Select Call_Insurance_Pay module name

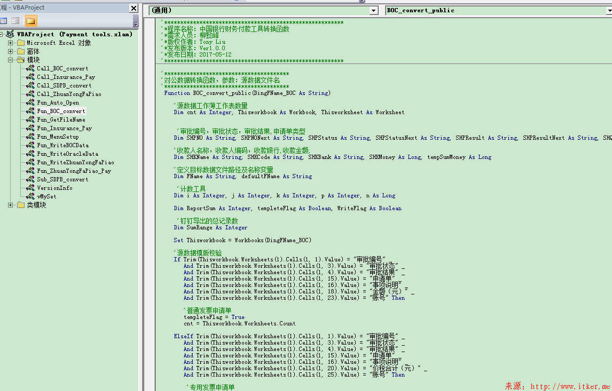[66, 77]
